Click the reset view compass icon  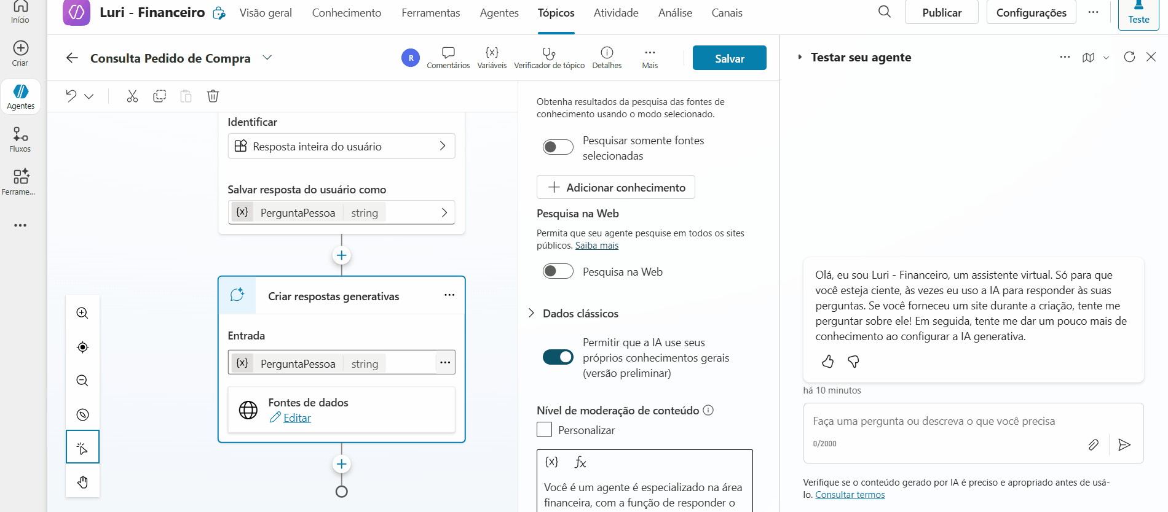click(82, 414)
